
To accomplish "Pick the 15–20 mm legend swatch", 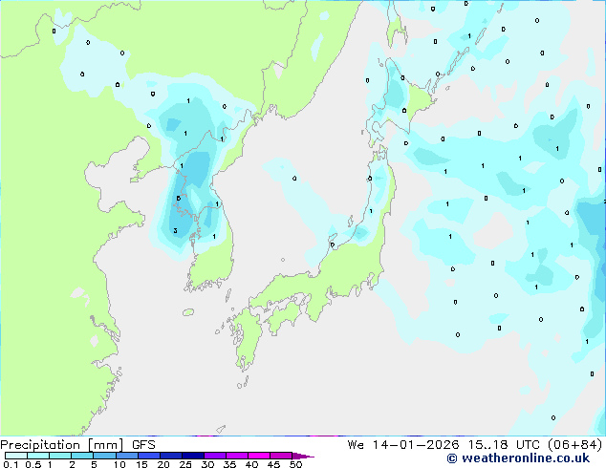I will coord(148,456).
